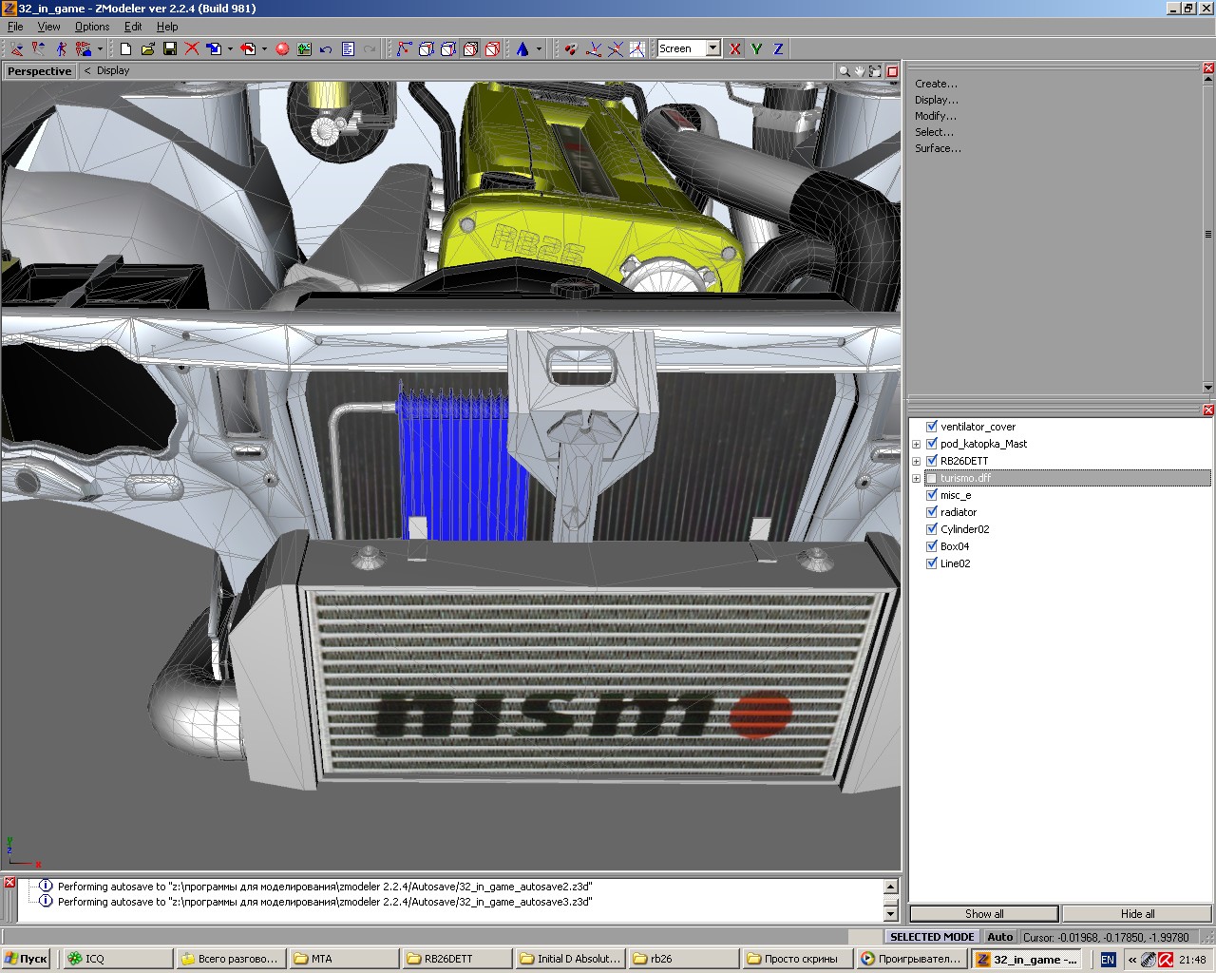Click the Open folder toolbar icon

pyautogui.click(x=147, y=48)
